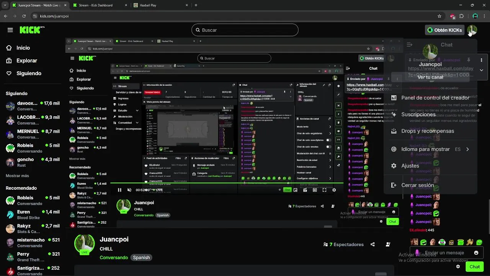The width and height of the screenshot is (490, 276).
Task: Click the Ajustes gear icon in the menu
Action: [394, 166]
